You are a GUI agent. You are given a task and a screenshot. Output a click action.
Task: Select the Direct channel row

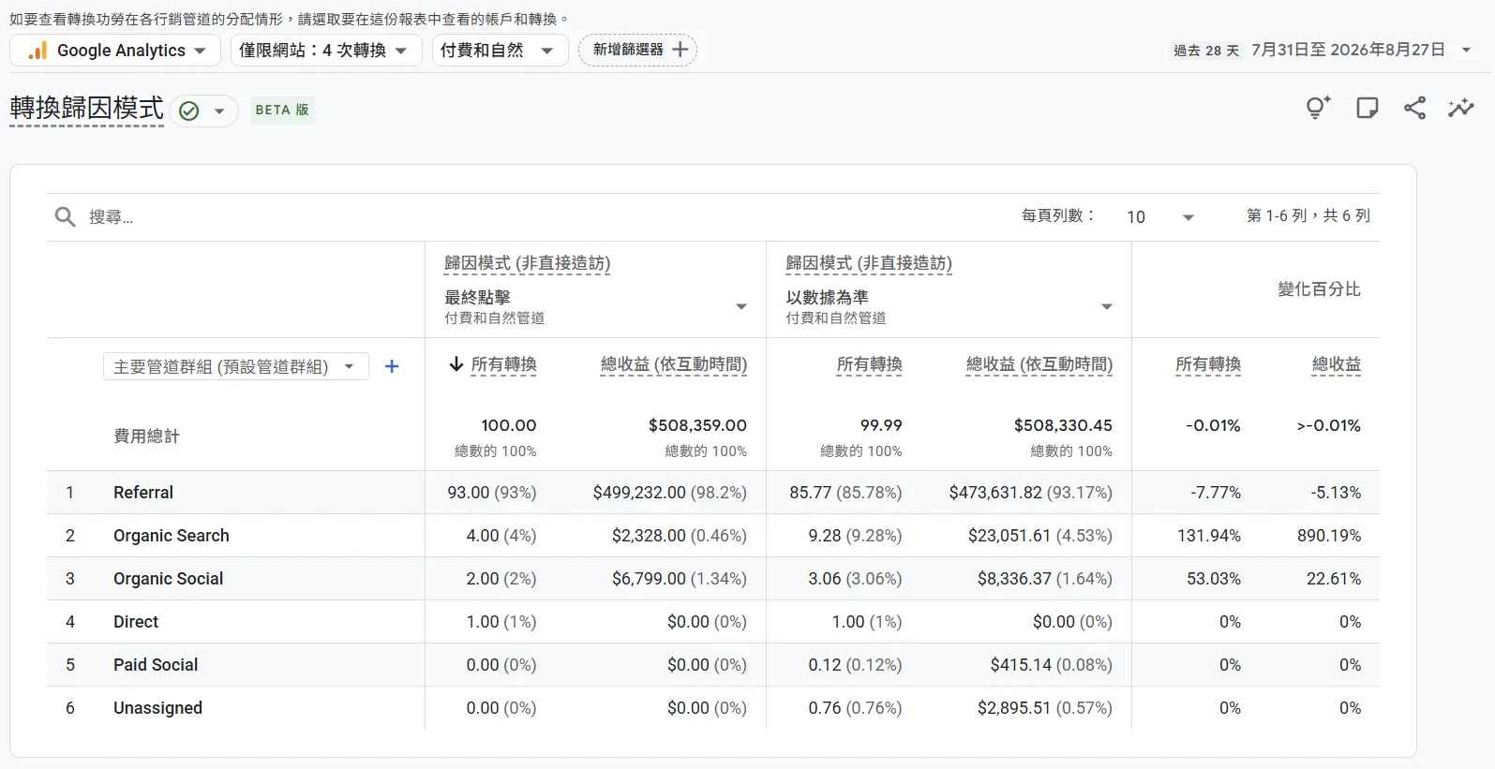(x=713, y=622)
